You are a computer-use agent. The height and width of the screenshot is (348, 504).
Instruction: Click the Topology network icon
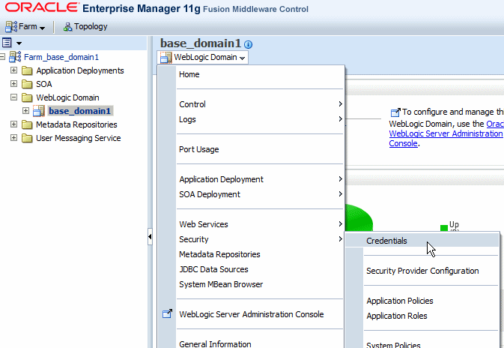(x=67, y=27)
